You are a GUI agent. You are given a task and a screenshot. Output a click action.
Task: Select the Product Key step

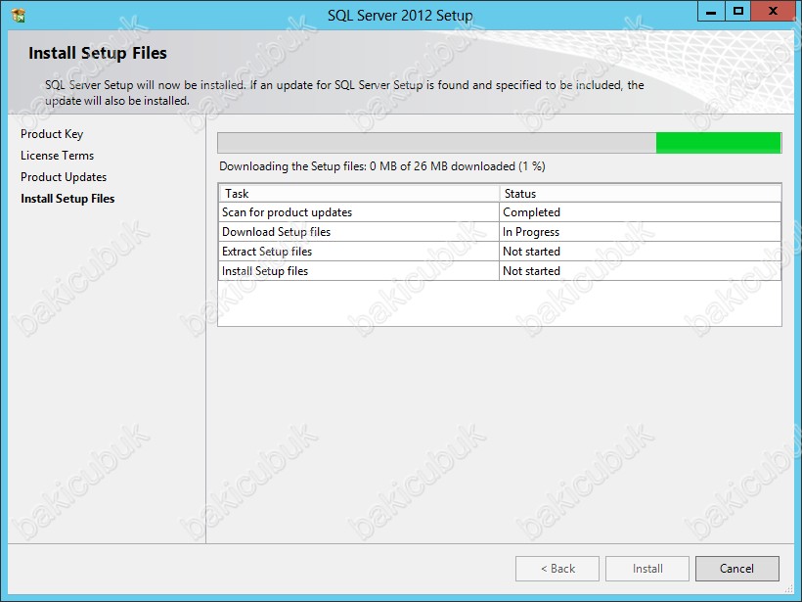tap(52, 134)
